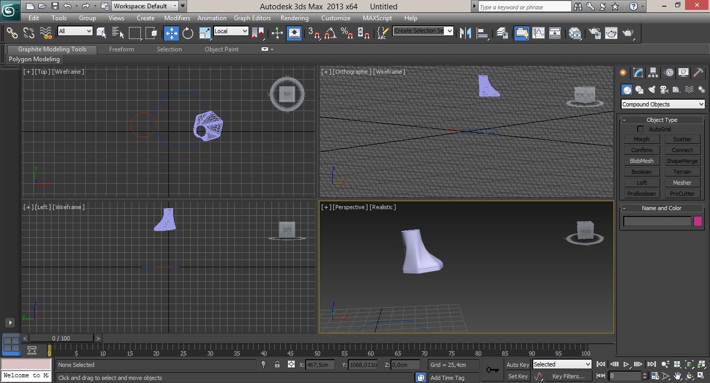Open the Compound Objects category dropdown
The height and width of the screenshot is (383, 710).
pos(663,104)
